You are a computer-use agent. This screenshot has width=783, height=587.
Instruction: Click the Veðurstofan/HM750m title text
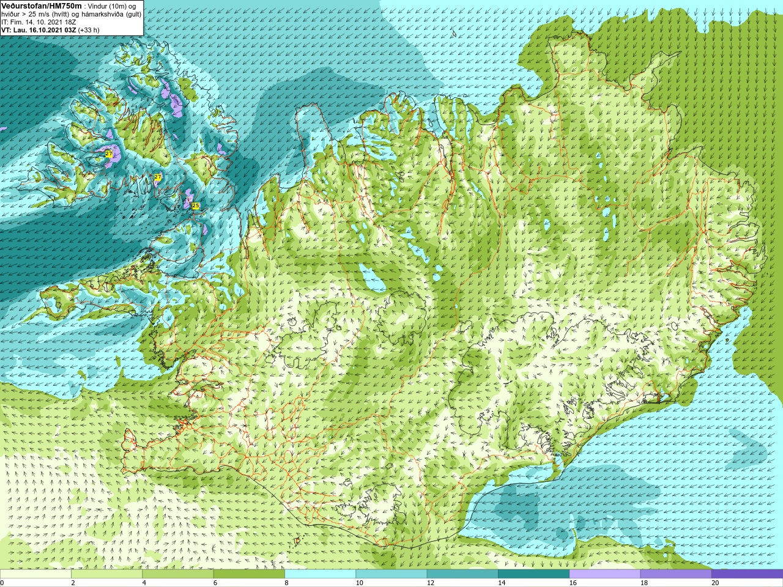pyautogui.click(x=41, y=6)
